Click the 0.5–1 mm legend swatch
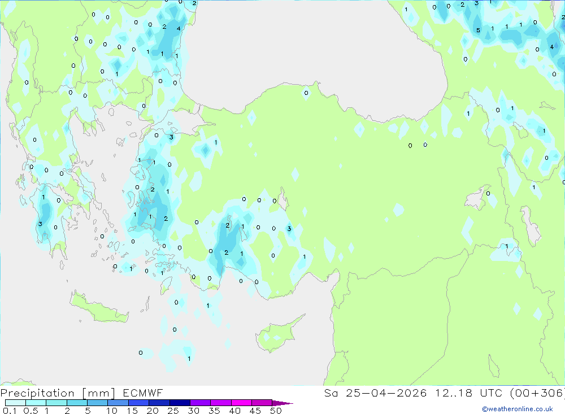The width and height of the screenshot is (565, 414). [x=36, y=403]
